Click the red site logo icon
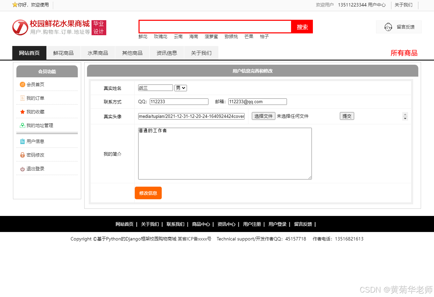 [20, 27]
